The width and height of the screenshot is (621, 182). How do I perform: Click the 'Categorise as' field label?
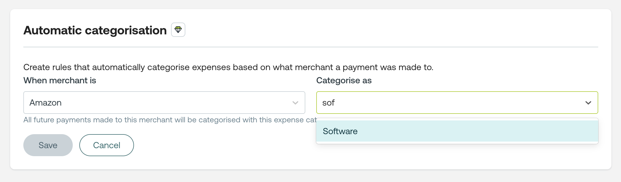click(x=344, y=81)
